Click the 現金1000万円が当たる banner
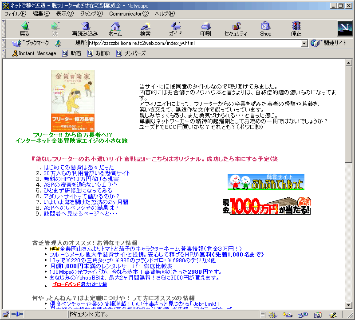Viewport: 355px width, 320px height. point(267,206)
